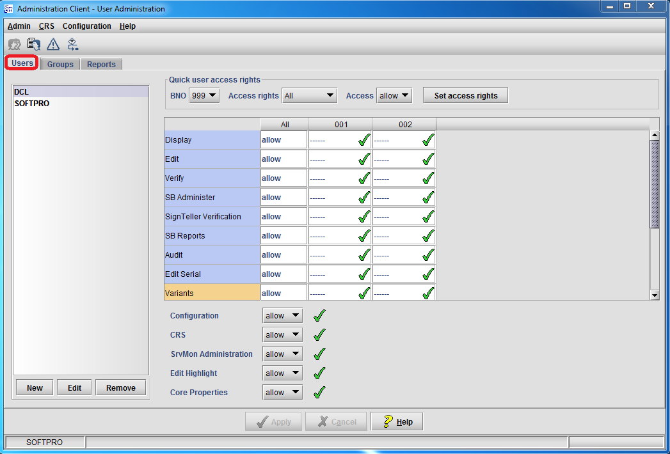The height and width of the screenshot is (454, 670).
Task: Open the Configuration menu
Action: coord(86,26)
